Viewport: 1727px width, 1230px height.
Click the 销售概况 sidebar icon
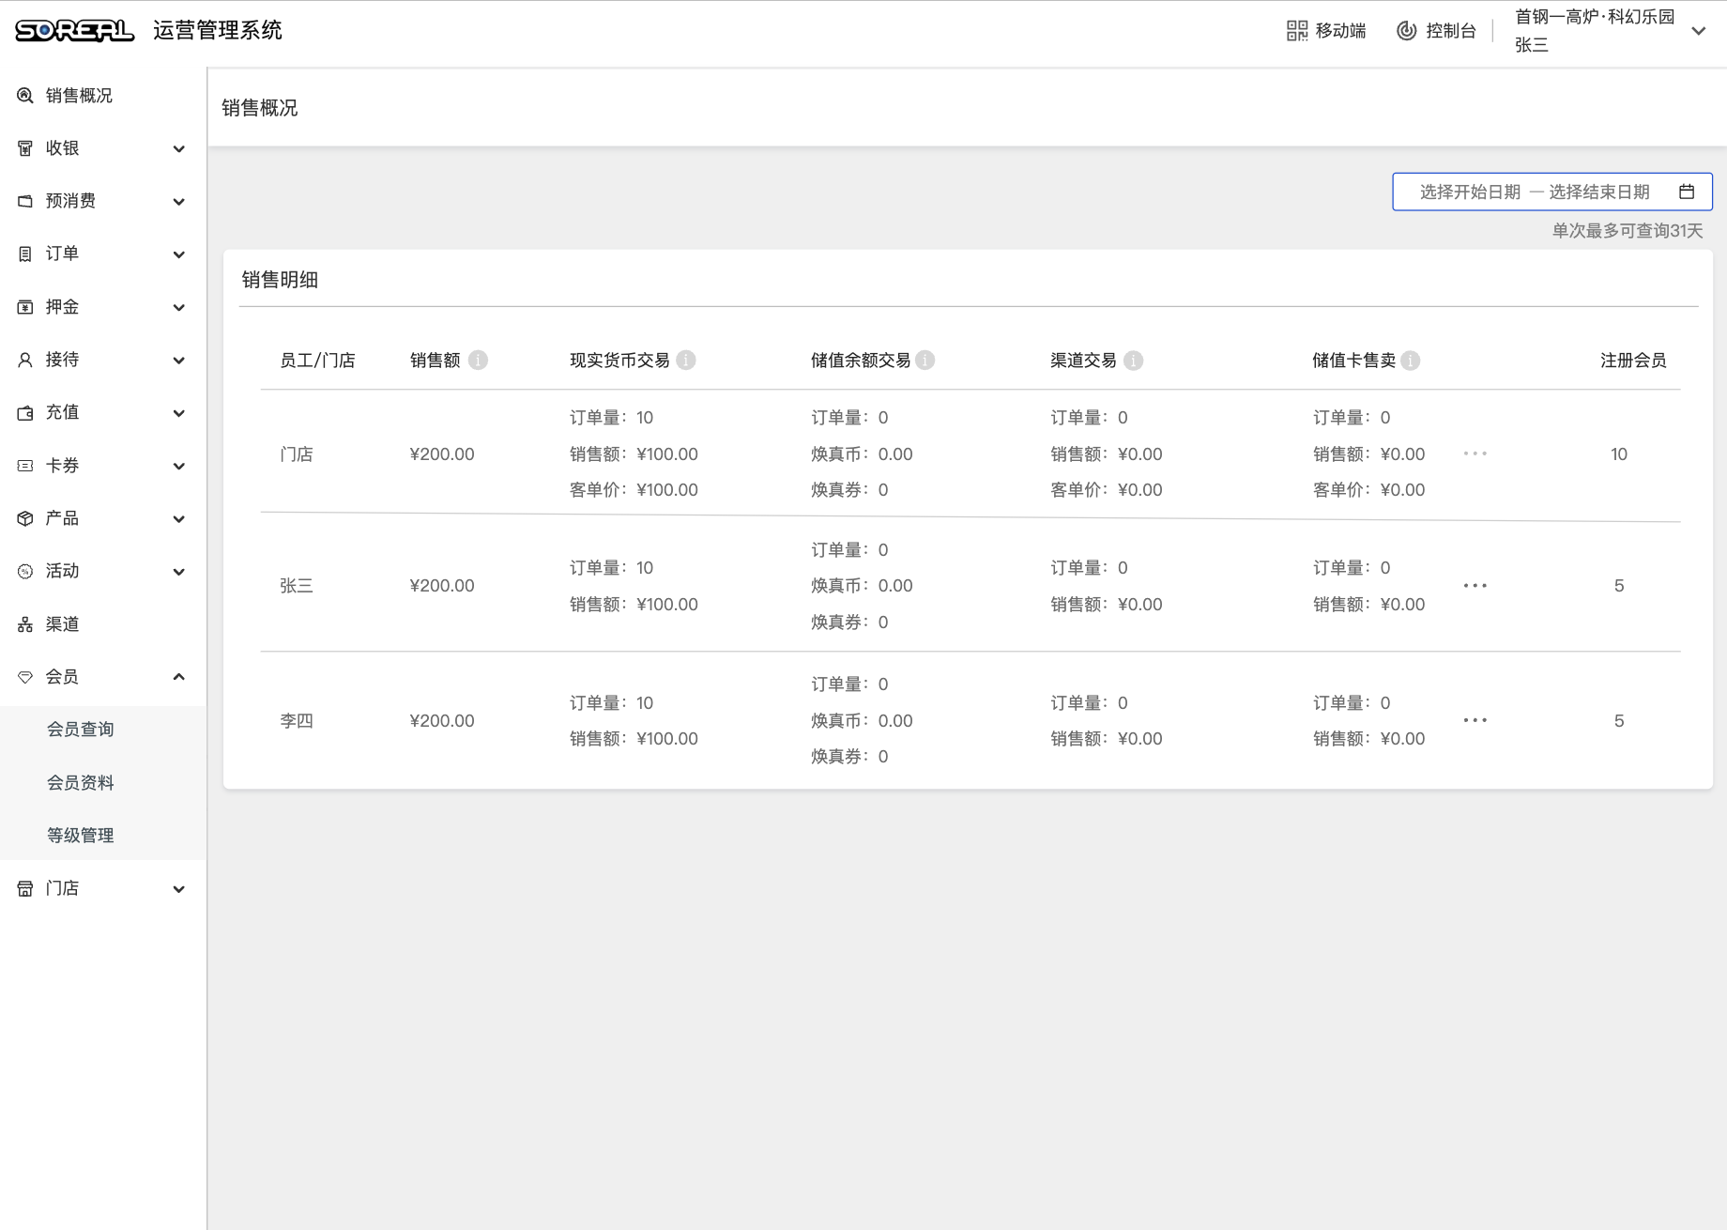pos(25,96)
